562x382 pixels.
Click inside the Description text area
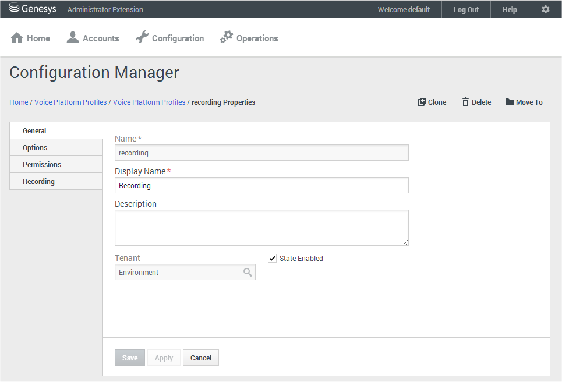(261, 227)
